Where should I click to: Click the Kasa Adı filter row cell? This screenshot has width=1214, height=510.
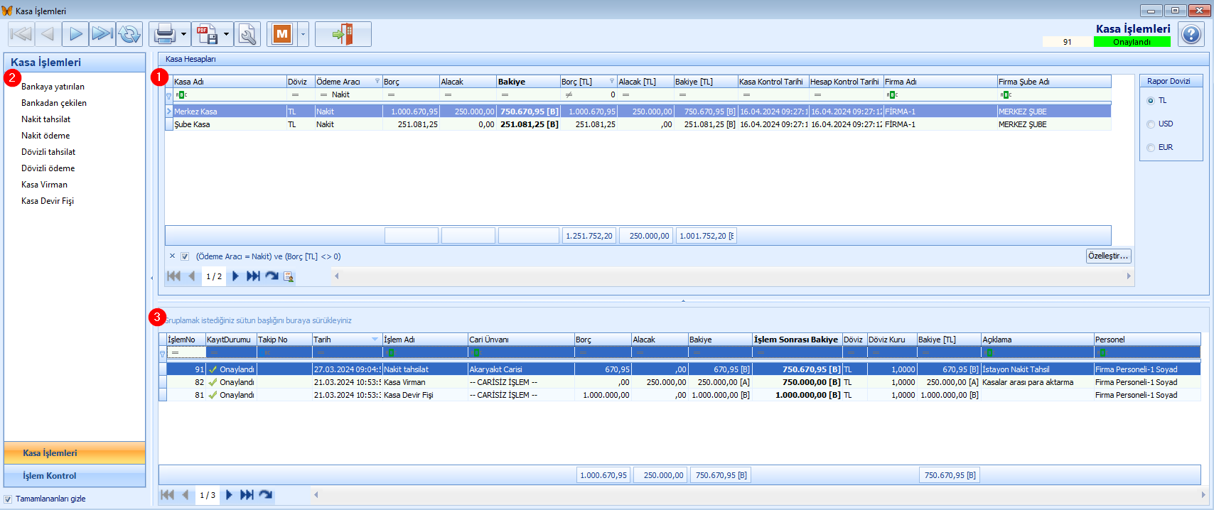230,94
